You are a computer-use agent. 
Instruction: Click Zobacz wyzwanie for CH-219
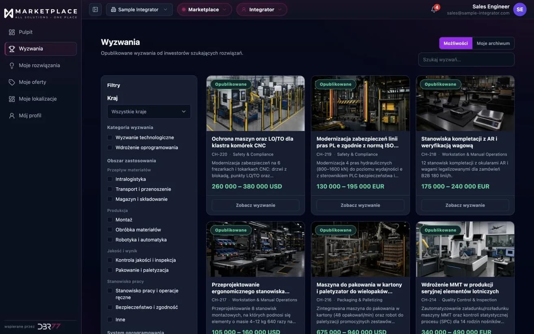coord(360,205)
